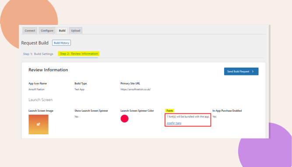Switch to the Connect tab

tap(30, 31)
